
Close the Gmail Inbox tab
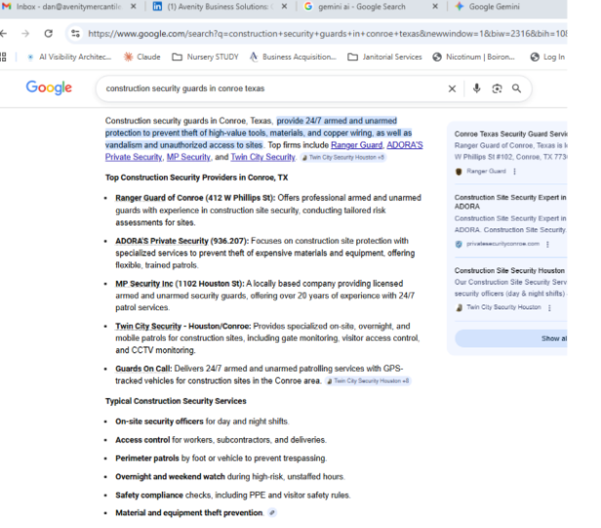pos(133,7)
